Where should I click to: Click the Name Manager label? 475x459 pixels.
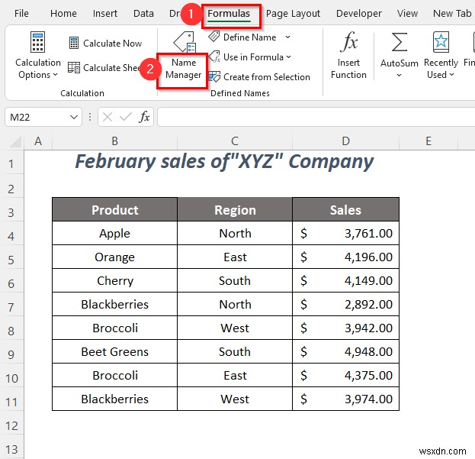tap(183, 69)
